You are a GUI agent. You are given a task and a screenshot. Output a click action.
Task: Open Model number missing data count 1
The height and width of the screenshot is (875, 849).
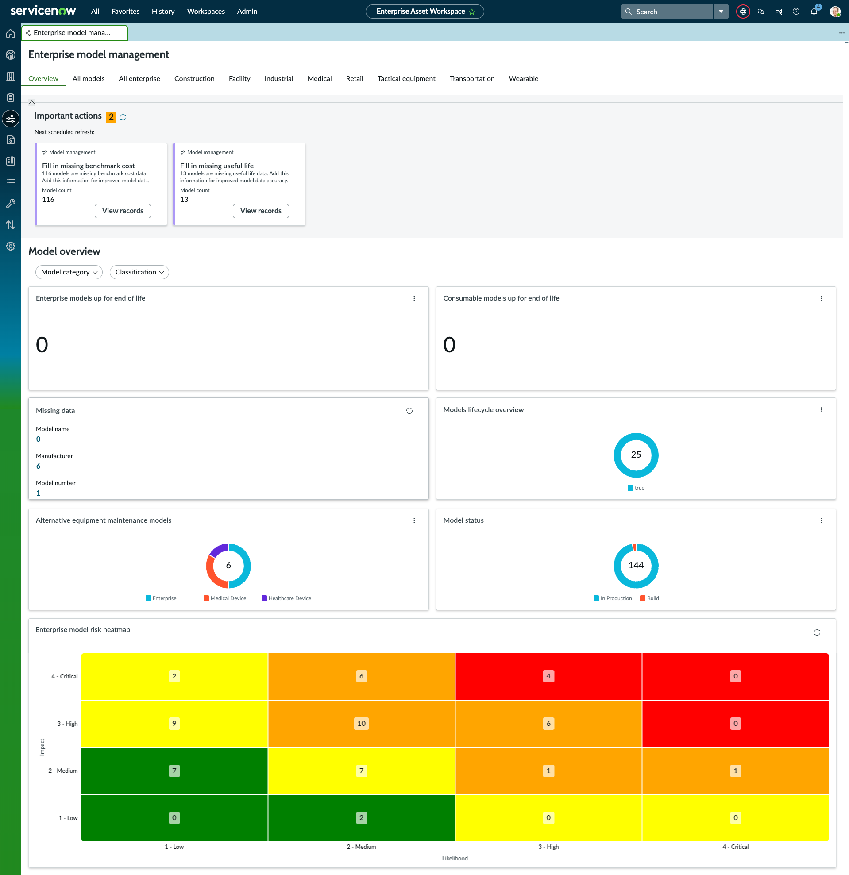pos(39,493)
